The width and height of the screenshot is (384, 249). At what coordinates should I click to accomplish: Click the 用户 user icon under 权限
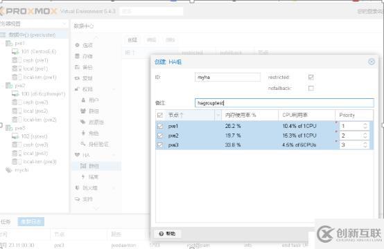coord(83,100)
